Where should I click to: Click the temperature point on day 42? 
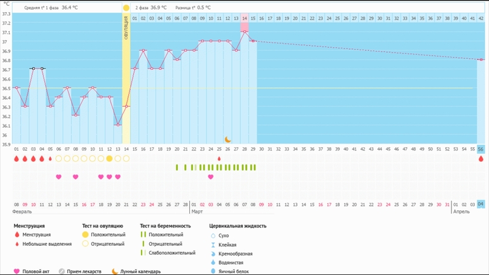(481, 60)
